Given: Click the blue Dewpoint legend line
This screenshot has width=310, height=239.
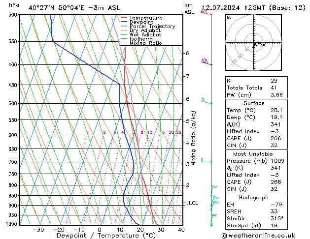Looking at the screenshot, I should click(124, 22).
